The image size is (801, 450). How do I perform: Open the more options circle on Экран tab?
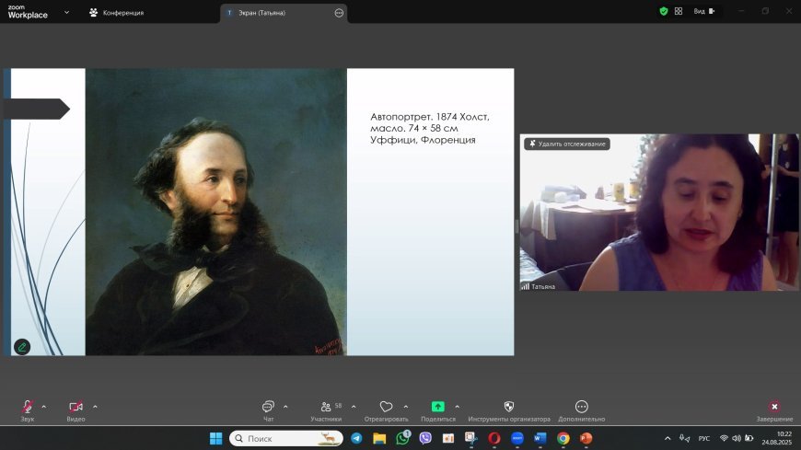[x=339, y=13]
